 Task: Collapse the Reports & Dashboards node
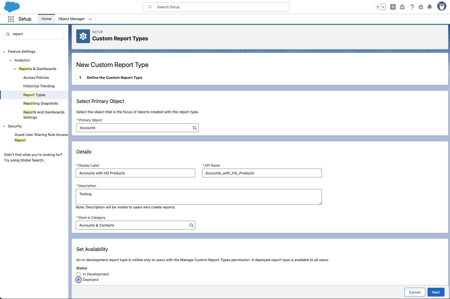(x=15, y=69)
